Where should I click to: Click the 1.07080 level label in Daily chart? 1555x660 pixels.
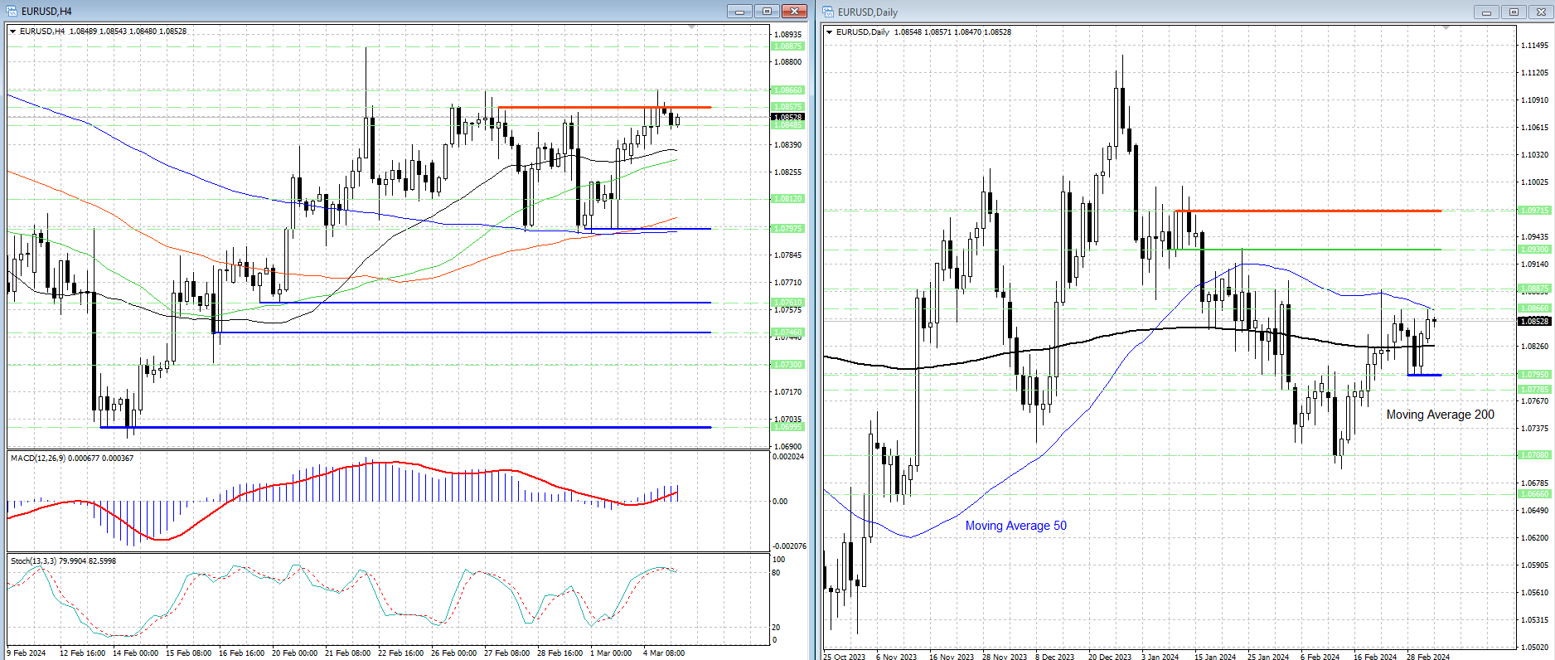pos(1533,455)
